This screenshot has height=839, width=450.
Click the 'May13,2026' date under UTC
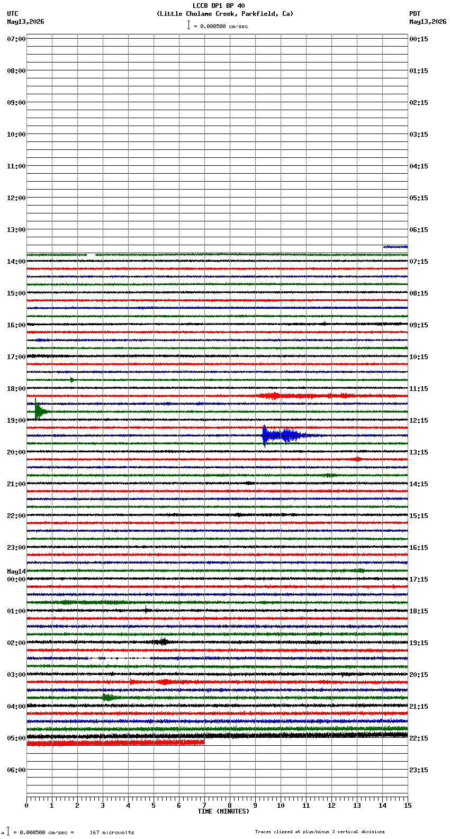(26, 22)
